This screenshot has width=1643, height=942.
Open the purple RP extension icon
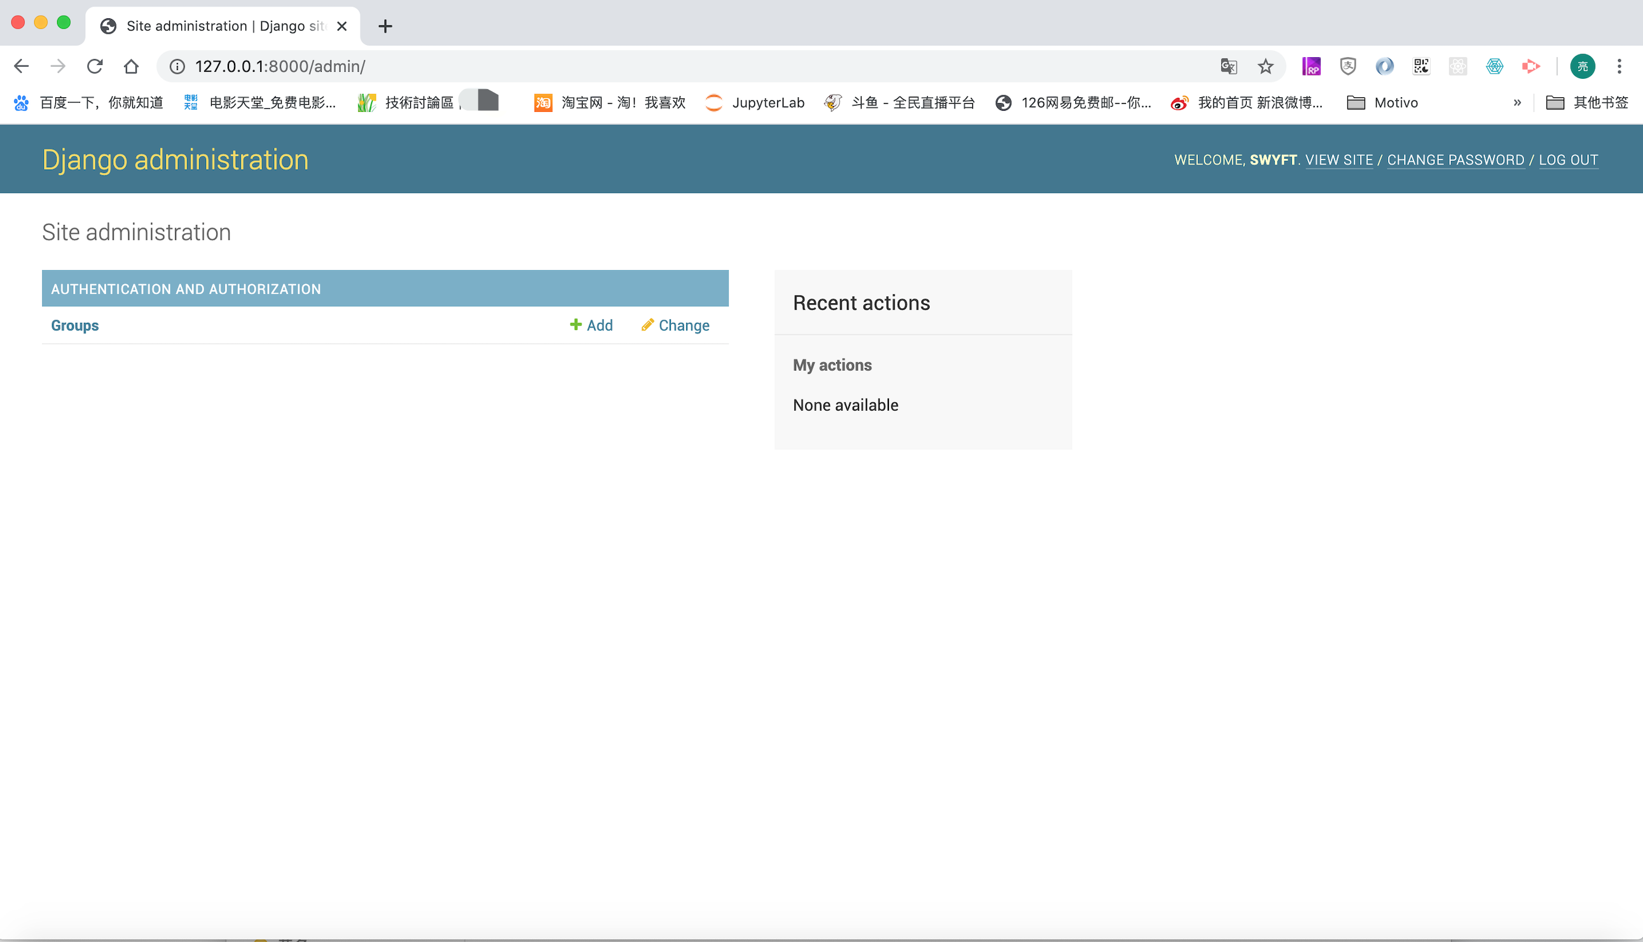click(x=1311, y=66)
